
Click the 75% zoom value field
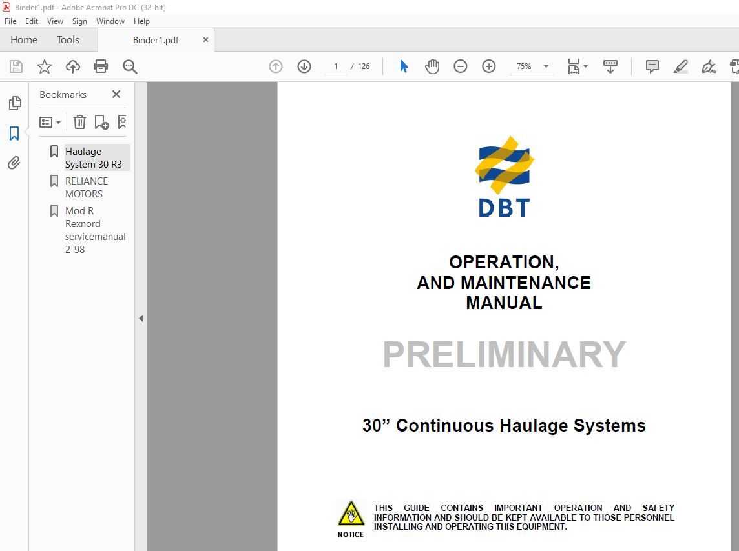(524, 66)
